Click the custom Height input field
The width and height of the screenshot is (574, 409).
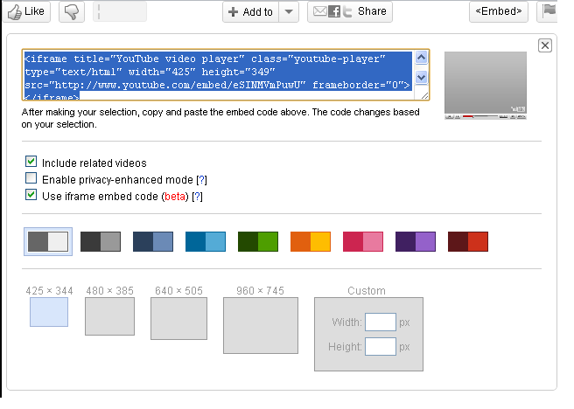click(381, 346)
